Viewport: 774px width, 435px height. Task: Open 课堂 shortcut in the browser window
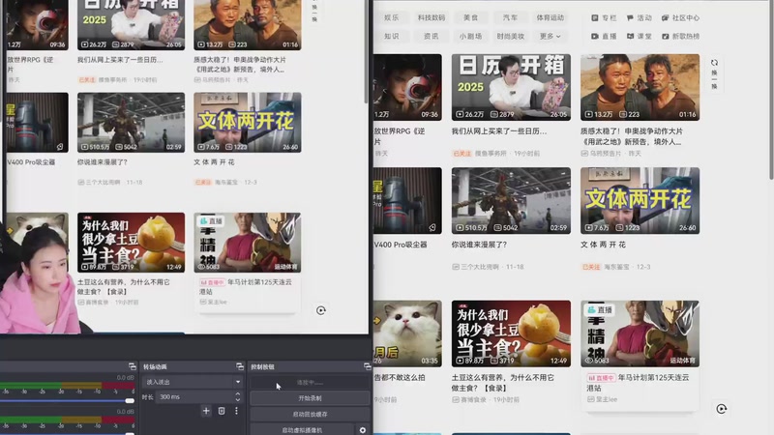pos(640,36)
